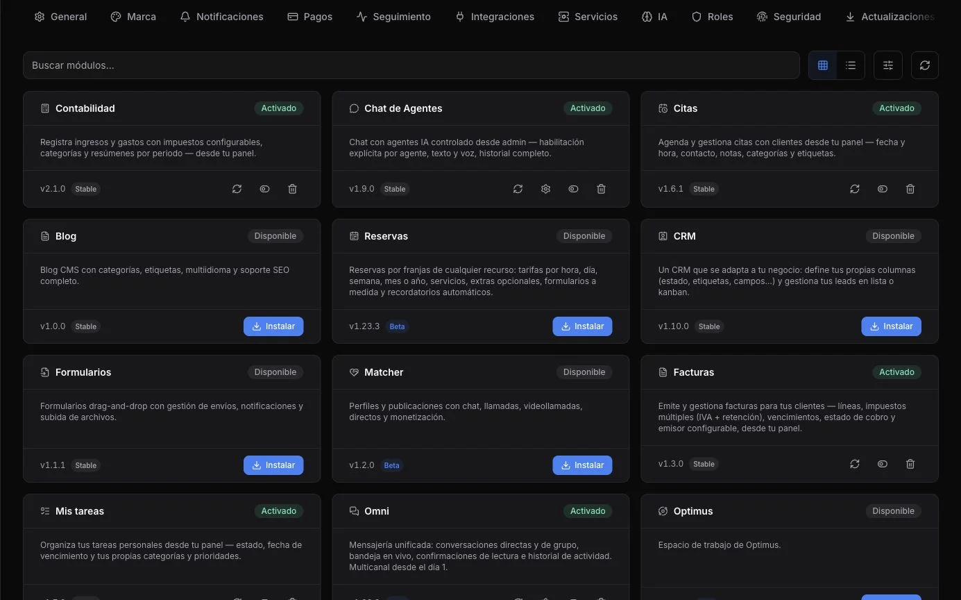Install the Blog module
The width and height of the screenshot is (961, 600).
pyautogui.click(x=273, y=326)
